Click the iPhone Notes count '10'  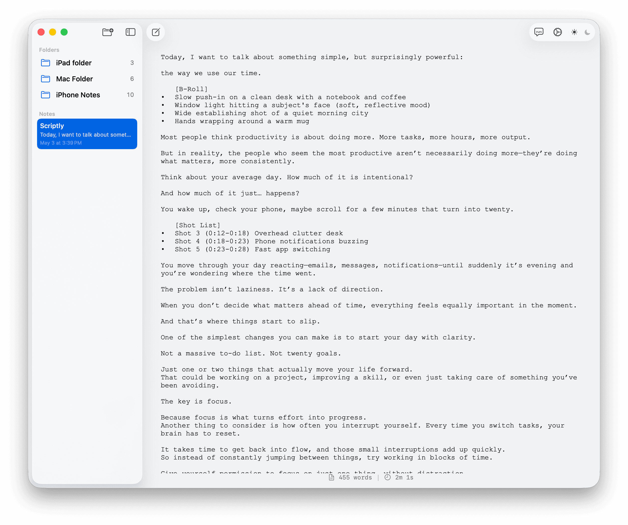[x=130, y=95]
